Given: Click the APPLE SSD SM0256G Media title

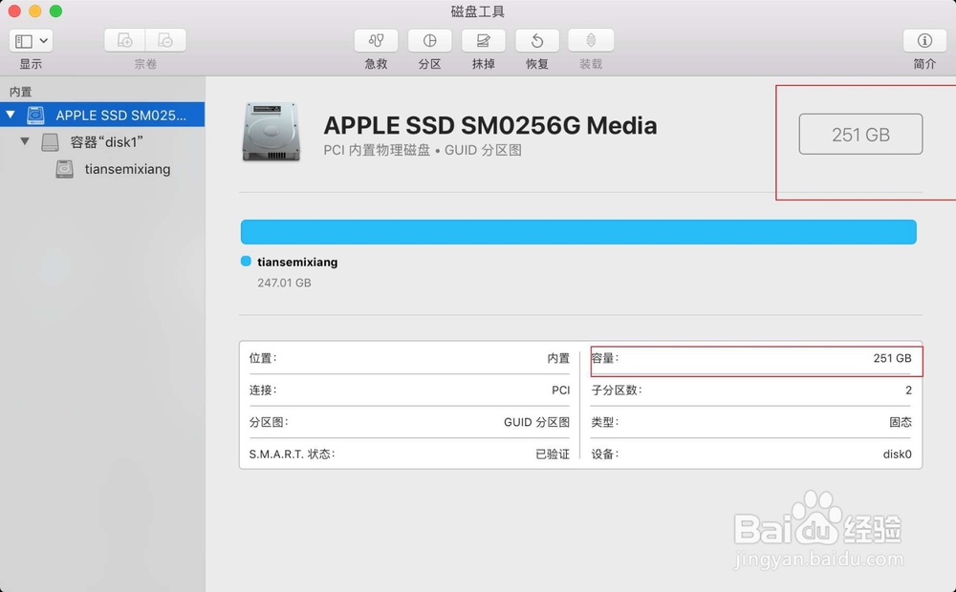Looking at the screenshot, I should 490,125.
